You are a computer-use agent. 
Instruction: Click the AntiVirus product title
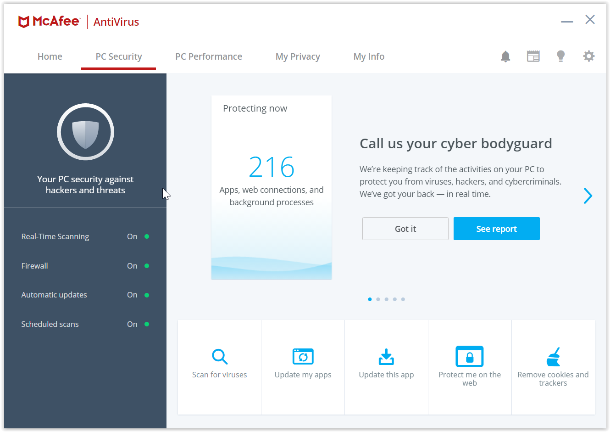[x=116, y=22]
